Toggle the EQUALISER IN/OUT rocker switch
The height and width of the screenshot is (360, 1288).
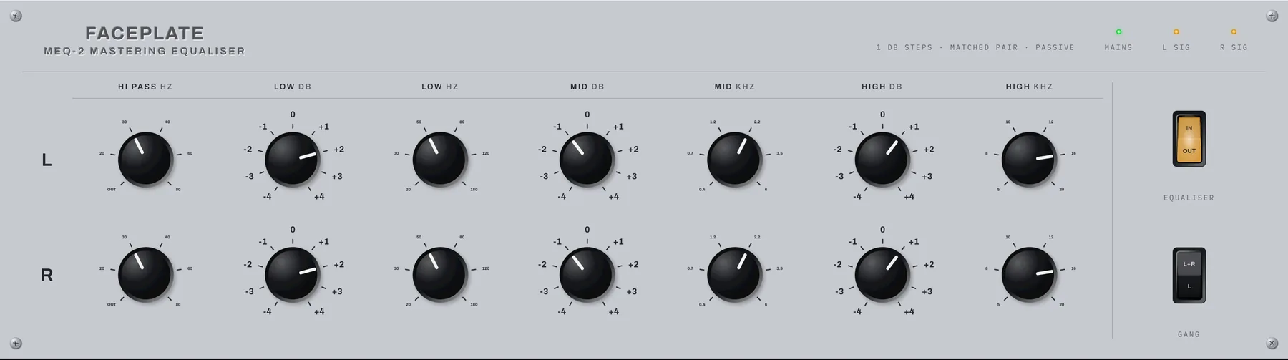(1189, 139)
